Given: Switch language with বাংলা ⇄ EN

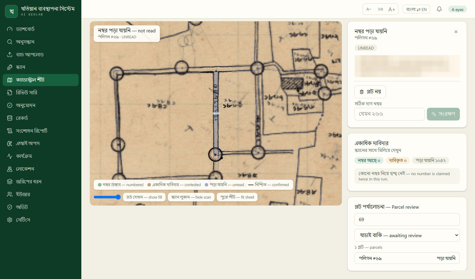Looking at the screenshot, I should [x=417, y=9].
